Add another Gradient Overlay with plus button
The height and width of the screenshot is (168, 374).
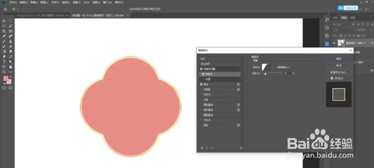[x=238, y=110]
